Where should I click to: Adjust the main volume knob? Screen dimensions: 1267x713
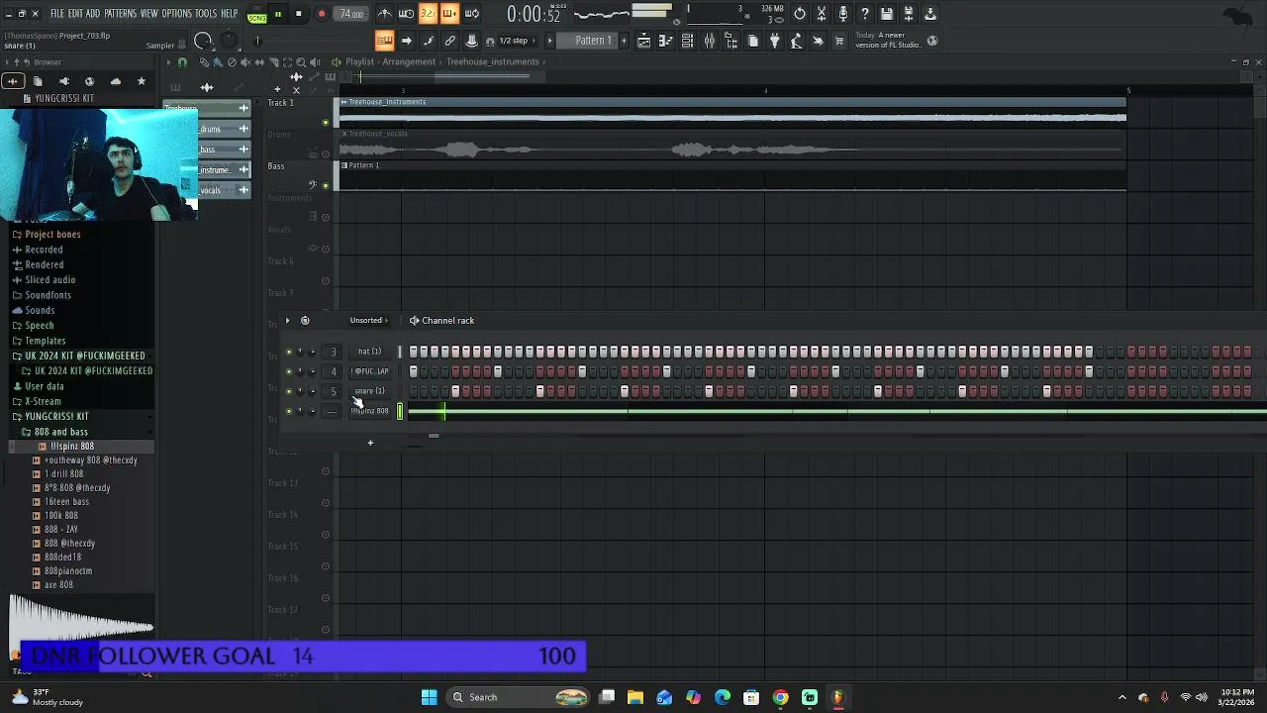(x=203, y=41)
